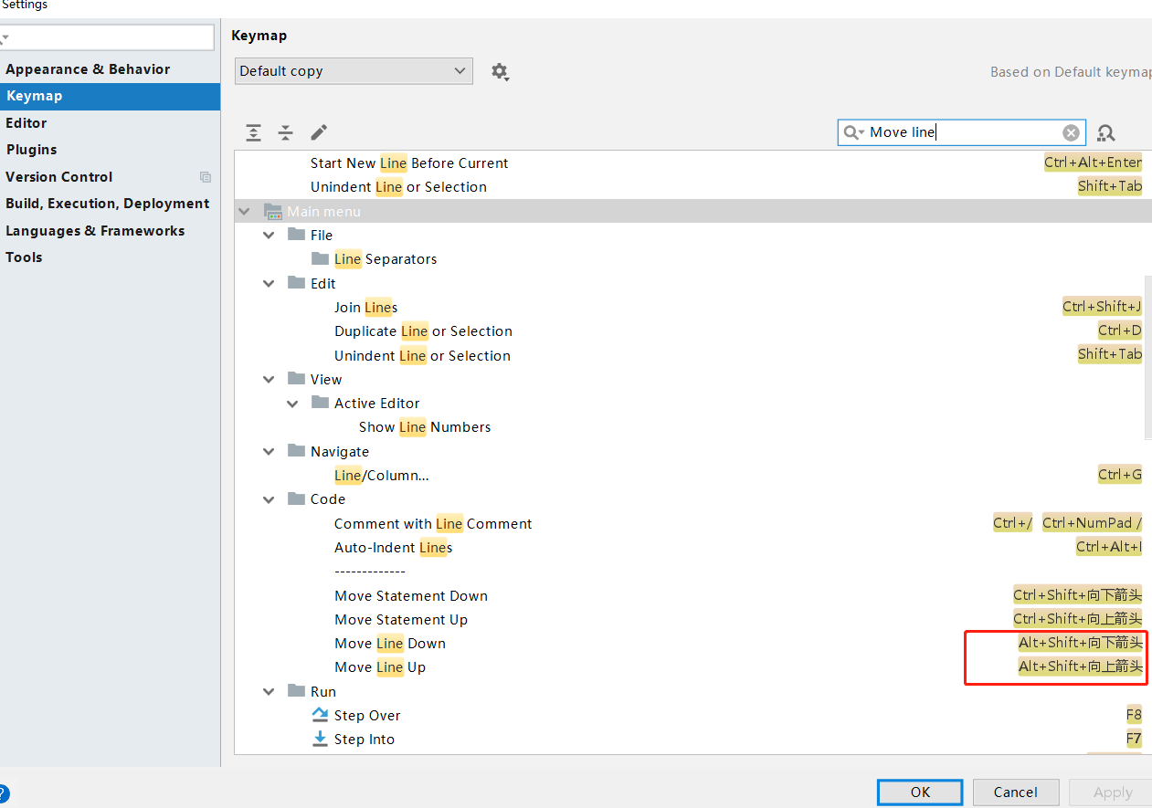1152x808 pixels.
Task: Select the Join Lines action
Action: tap(365, 308)
